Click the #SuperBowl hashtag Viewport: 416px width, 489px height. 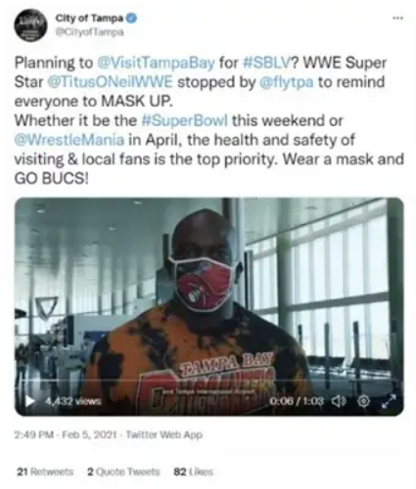tap(185, 121)
